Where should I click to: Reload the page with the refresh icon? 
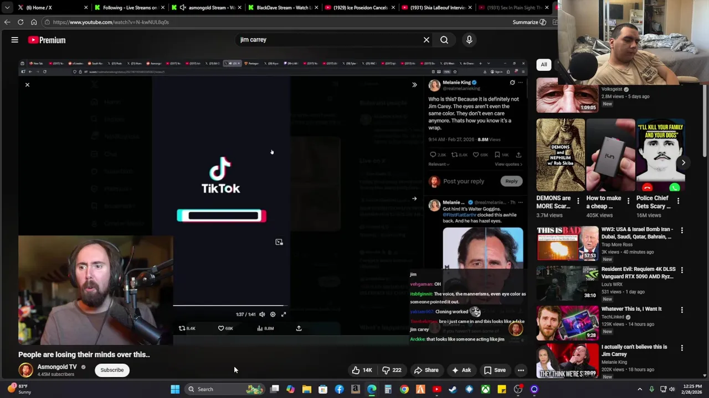[20, 22]
